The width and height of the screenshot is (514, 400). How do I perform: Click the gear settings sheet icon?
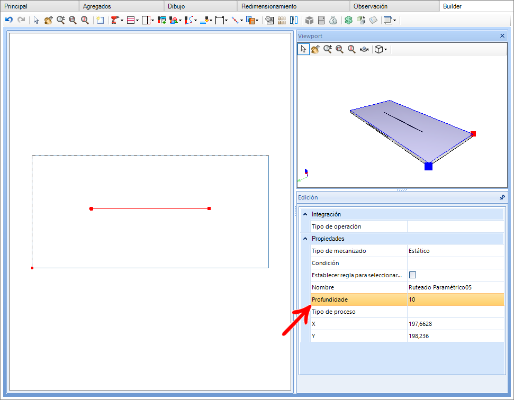pyautogui.click(x=269, y=20)
